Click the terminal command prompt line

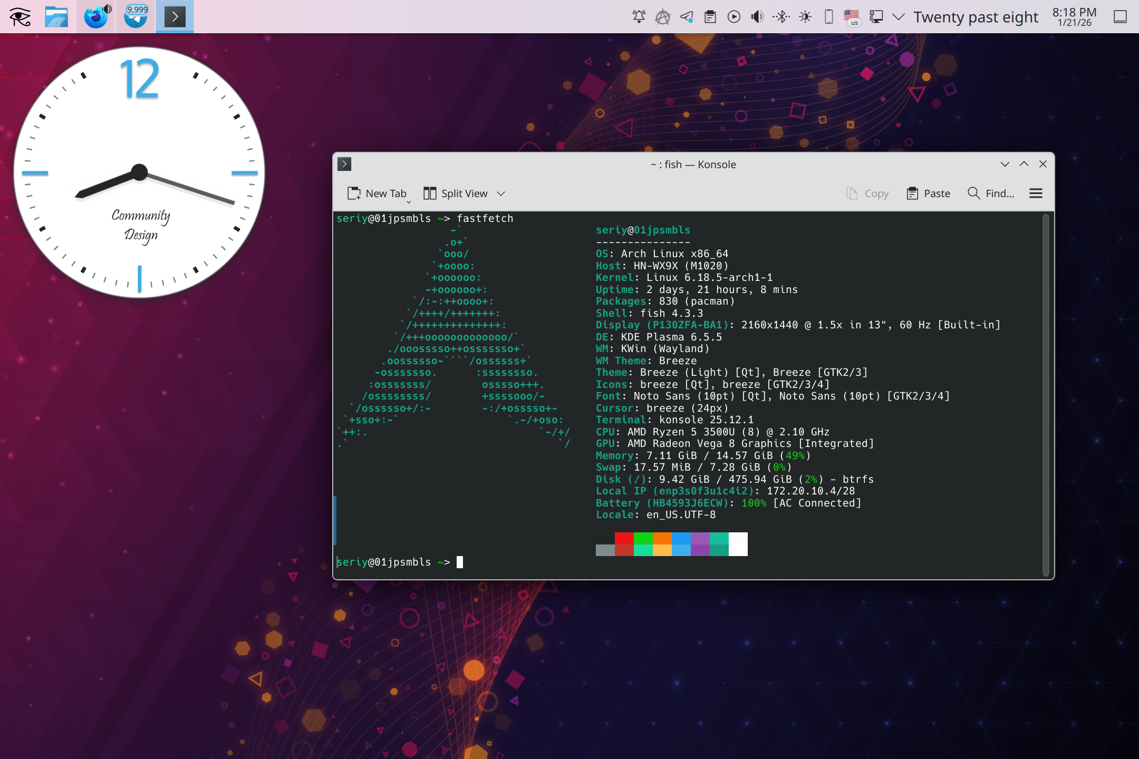(527, 562)
